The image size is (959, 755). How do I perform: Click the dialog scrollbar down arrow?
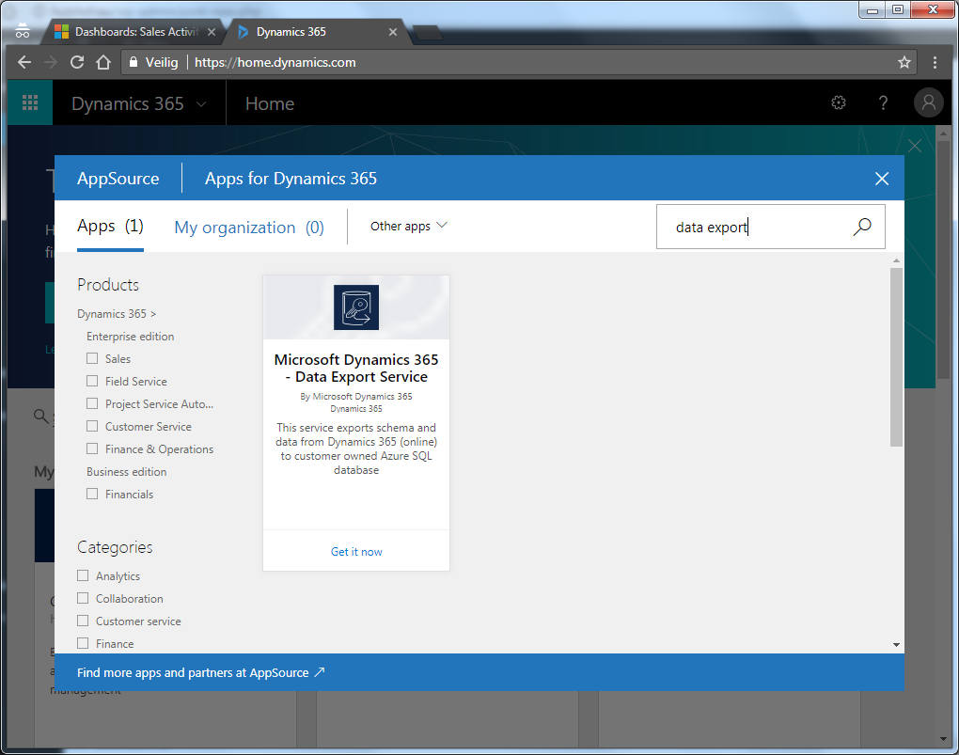coord(896,645)
